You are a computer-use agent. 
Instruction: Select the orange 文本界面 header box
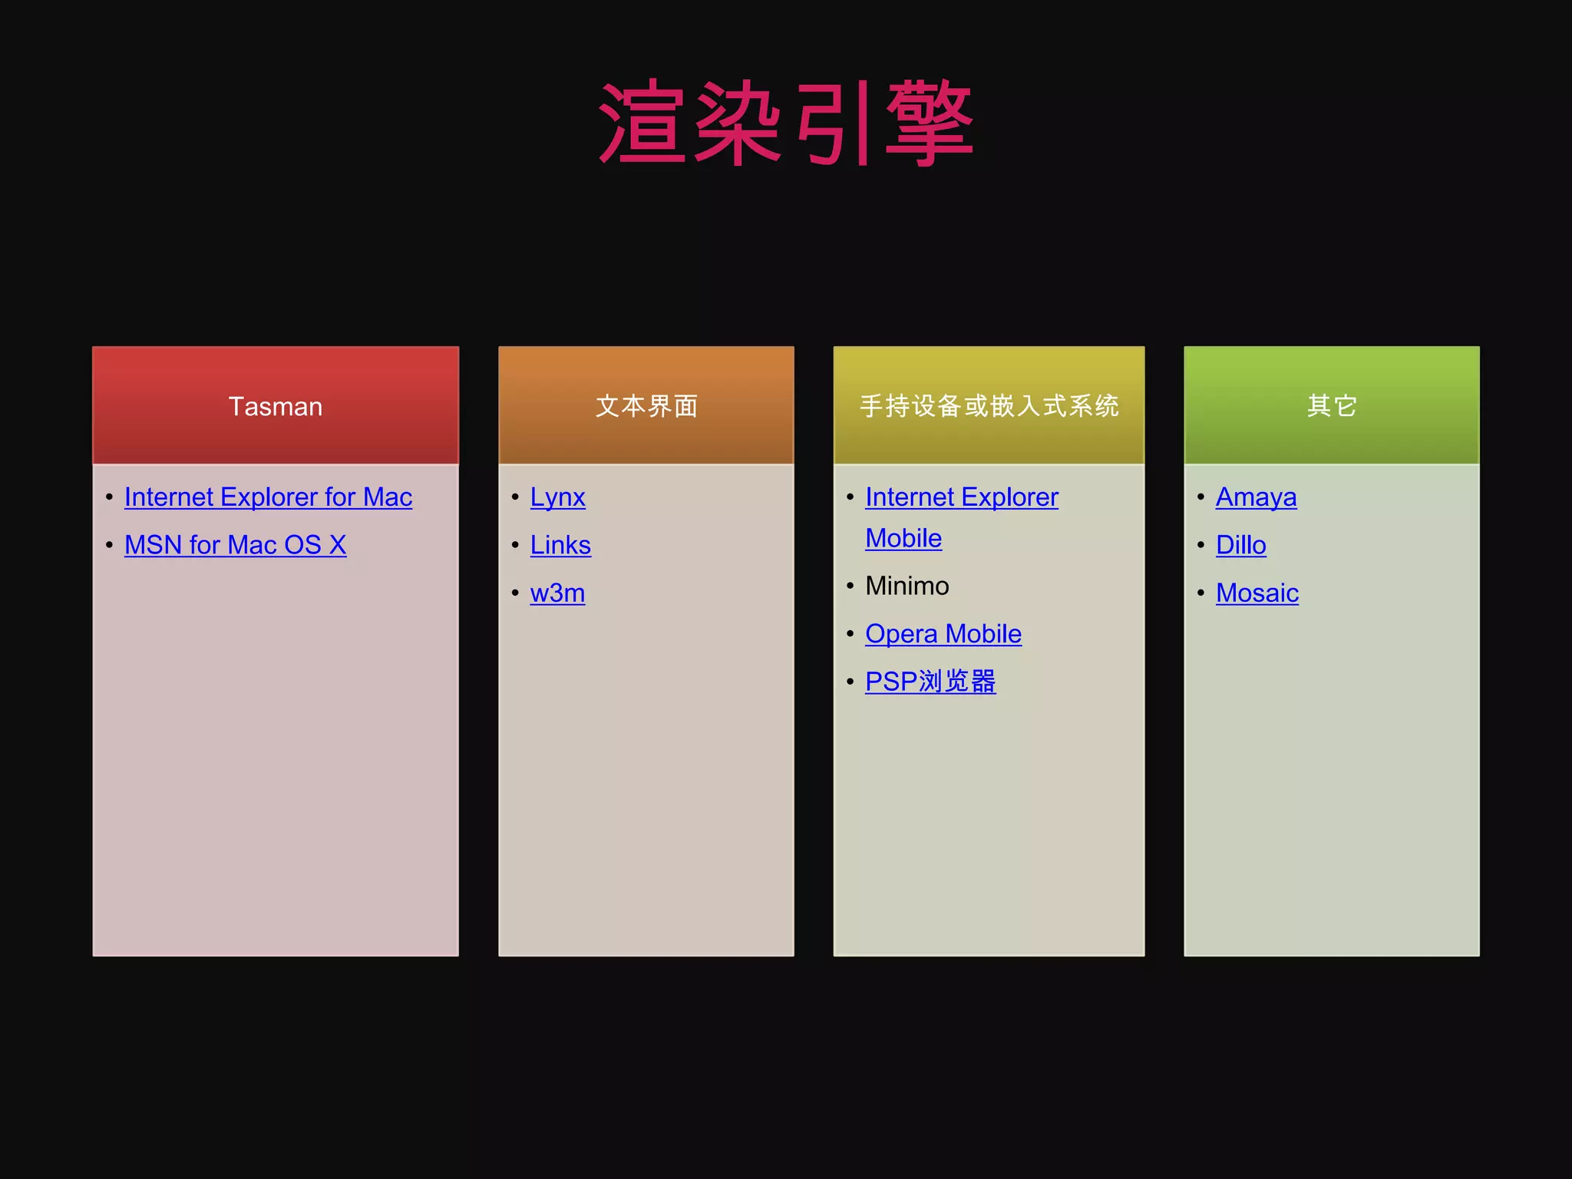[x=646, y=406]
